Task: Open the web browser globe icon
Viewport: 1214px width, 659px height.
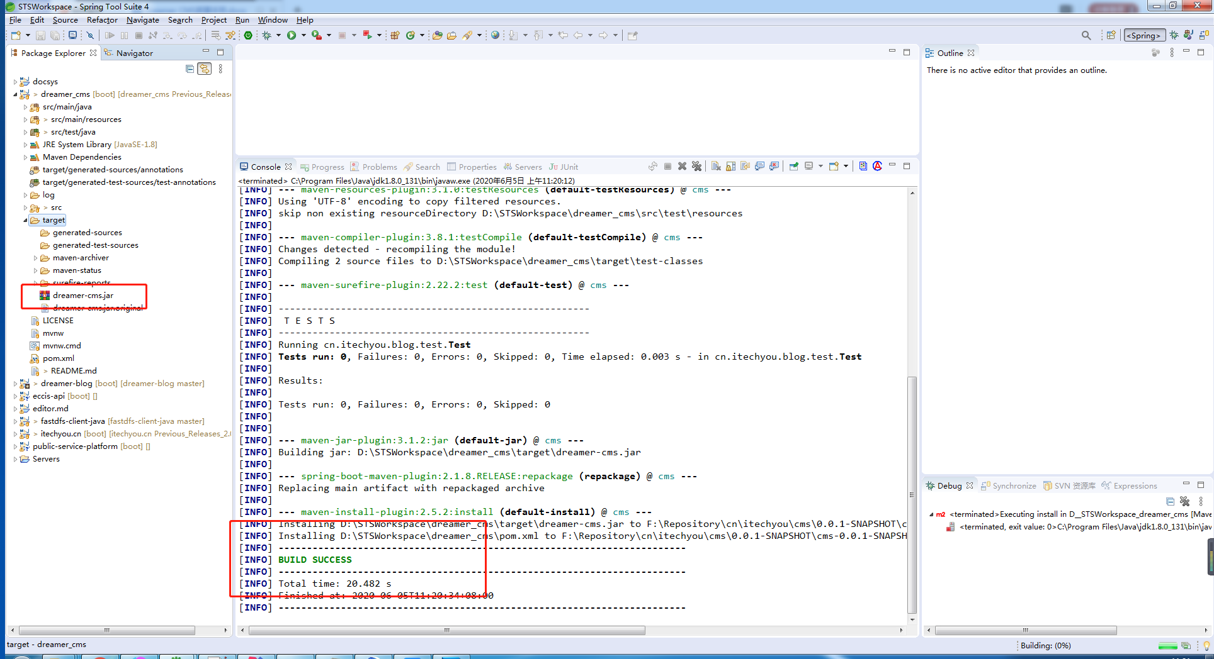Action: click(x=495, y=35)
